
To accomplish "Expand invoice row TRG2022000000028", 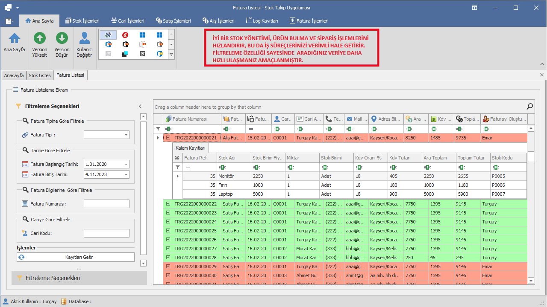I will (168, 258).
